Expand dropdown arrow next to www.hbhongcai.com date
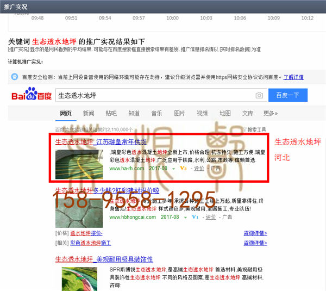This screenshot has width=326, height=291. (x=185, y=218)
